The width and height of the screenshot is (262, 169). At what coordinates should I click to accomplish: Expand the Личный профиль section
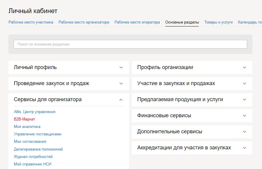(x=69, y=68)
